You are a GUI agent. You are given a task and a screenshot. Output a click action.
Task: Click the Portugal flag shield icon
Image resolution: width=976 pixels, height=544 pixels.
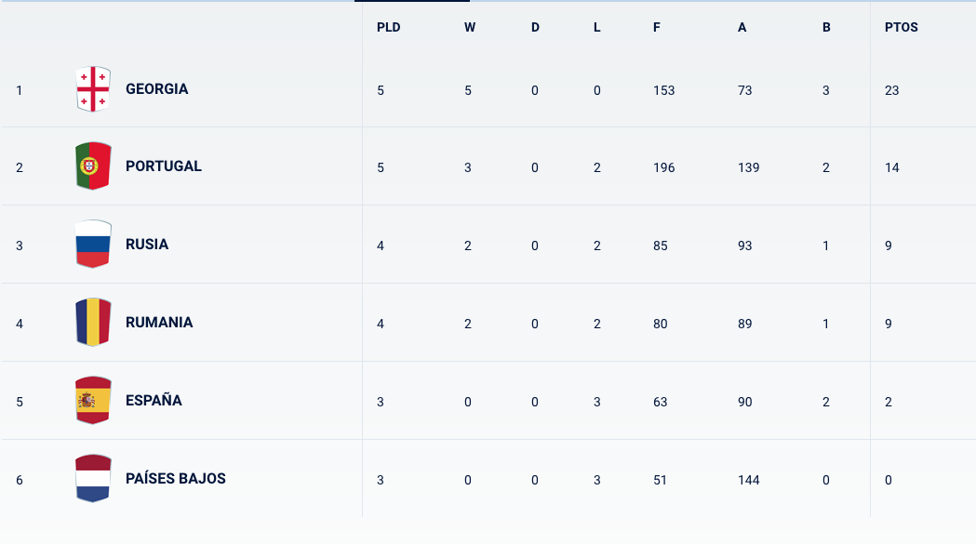93,166
